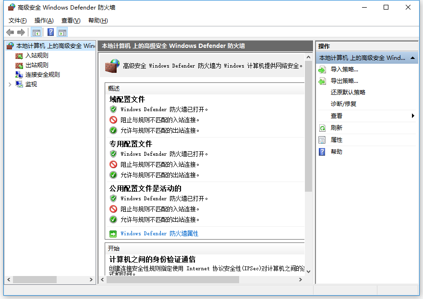Click the Back arrow toolbar icon
The image size is (423, 299).
coord(10,33)
